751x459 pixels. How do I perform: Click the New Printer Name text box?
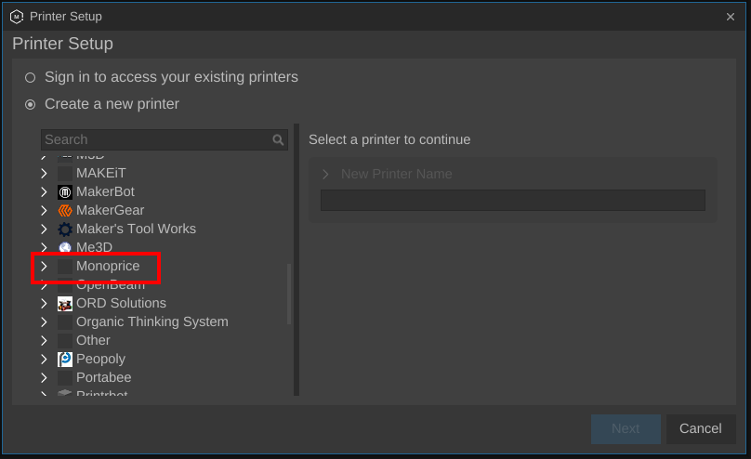pyautogui.click(x=513, y=200)
